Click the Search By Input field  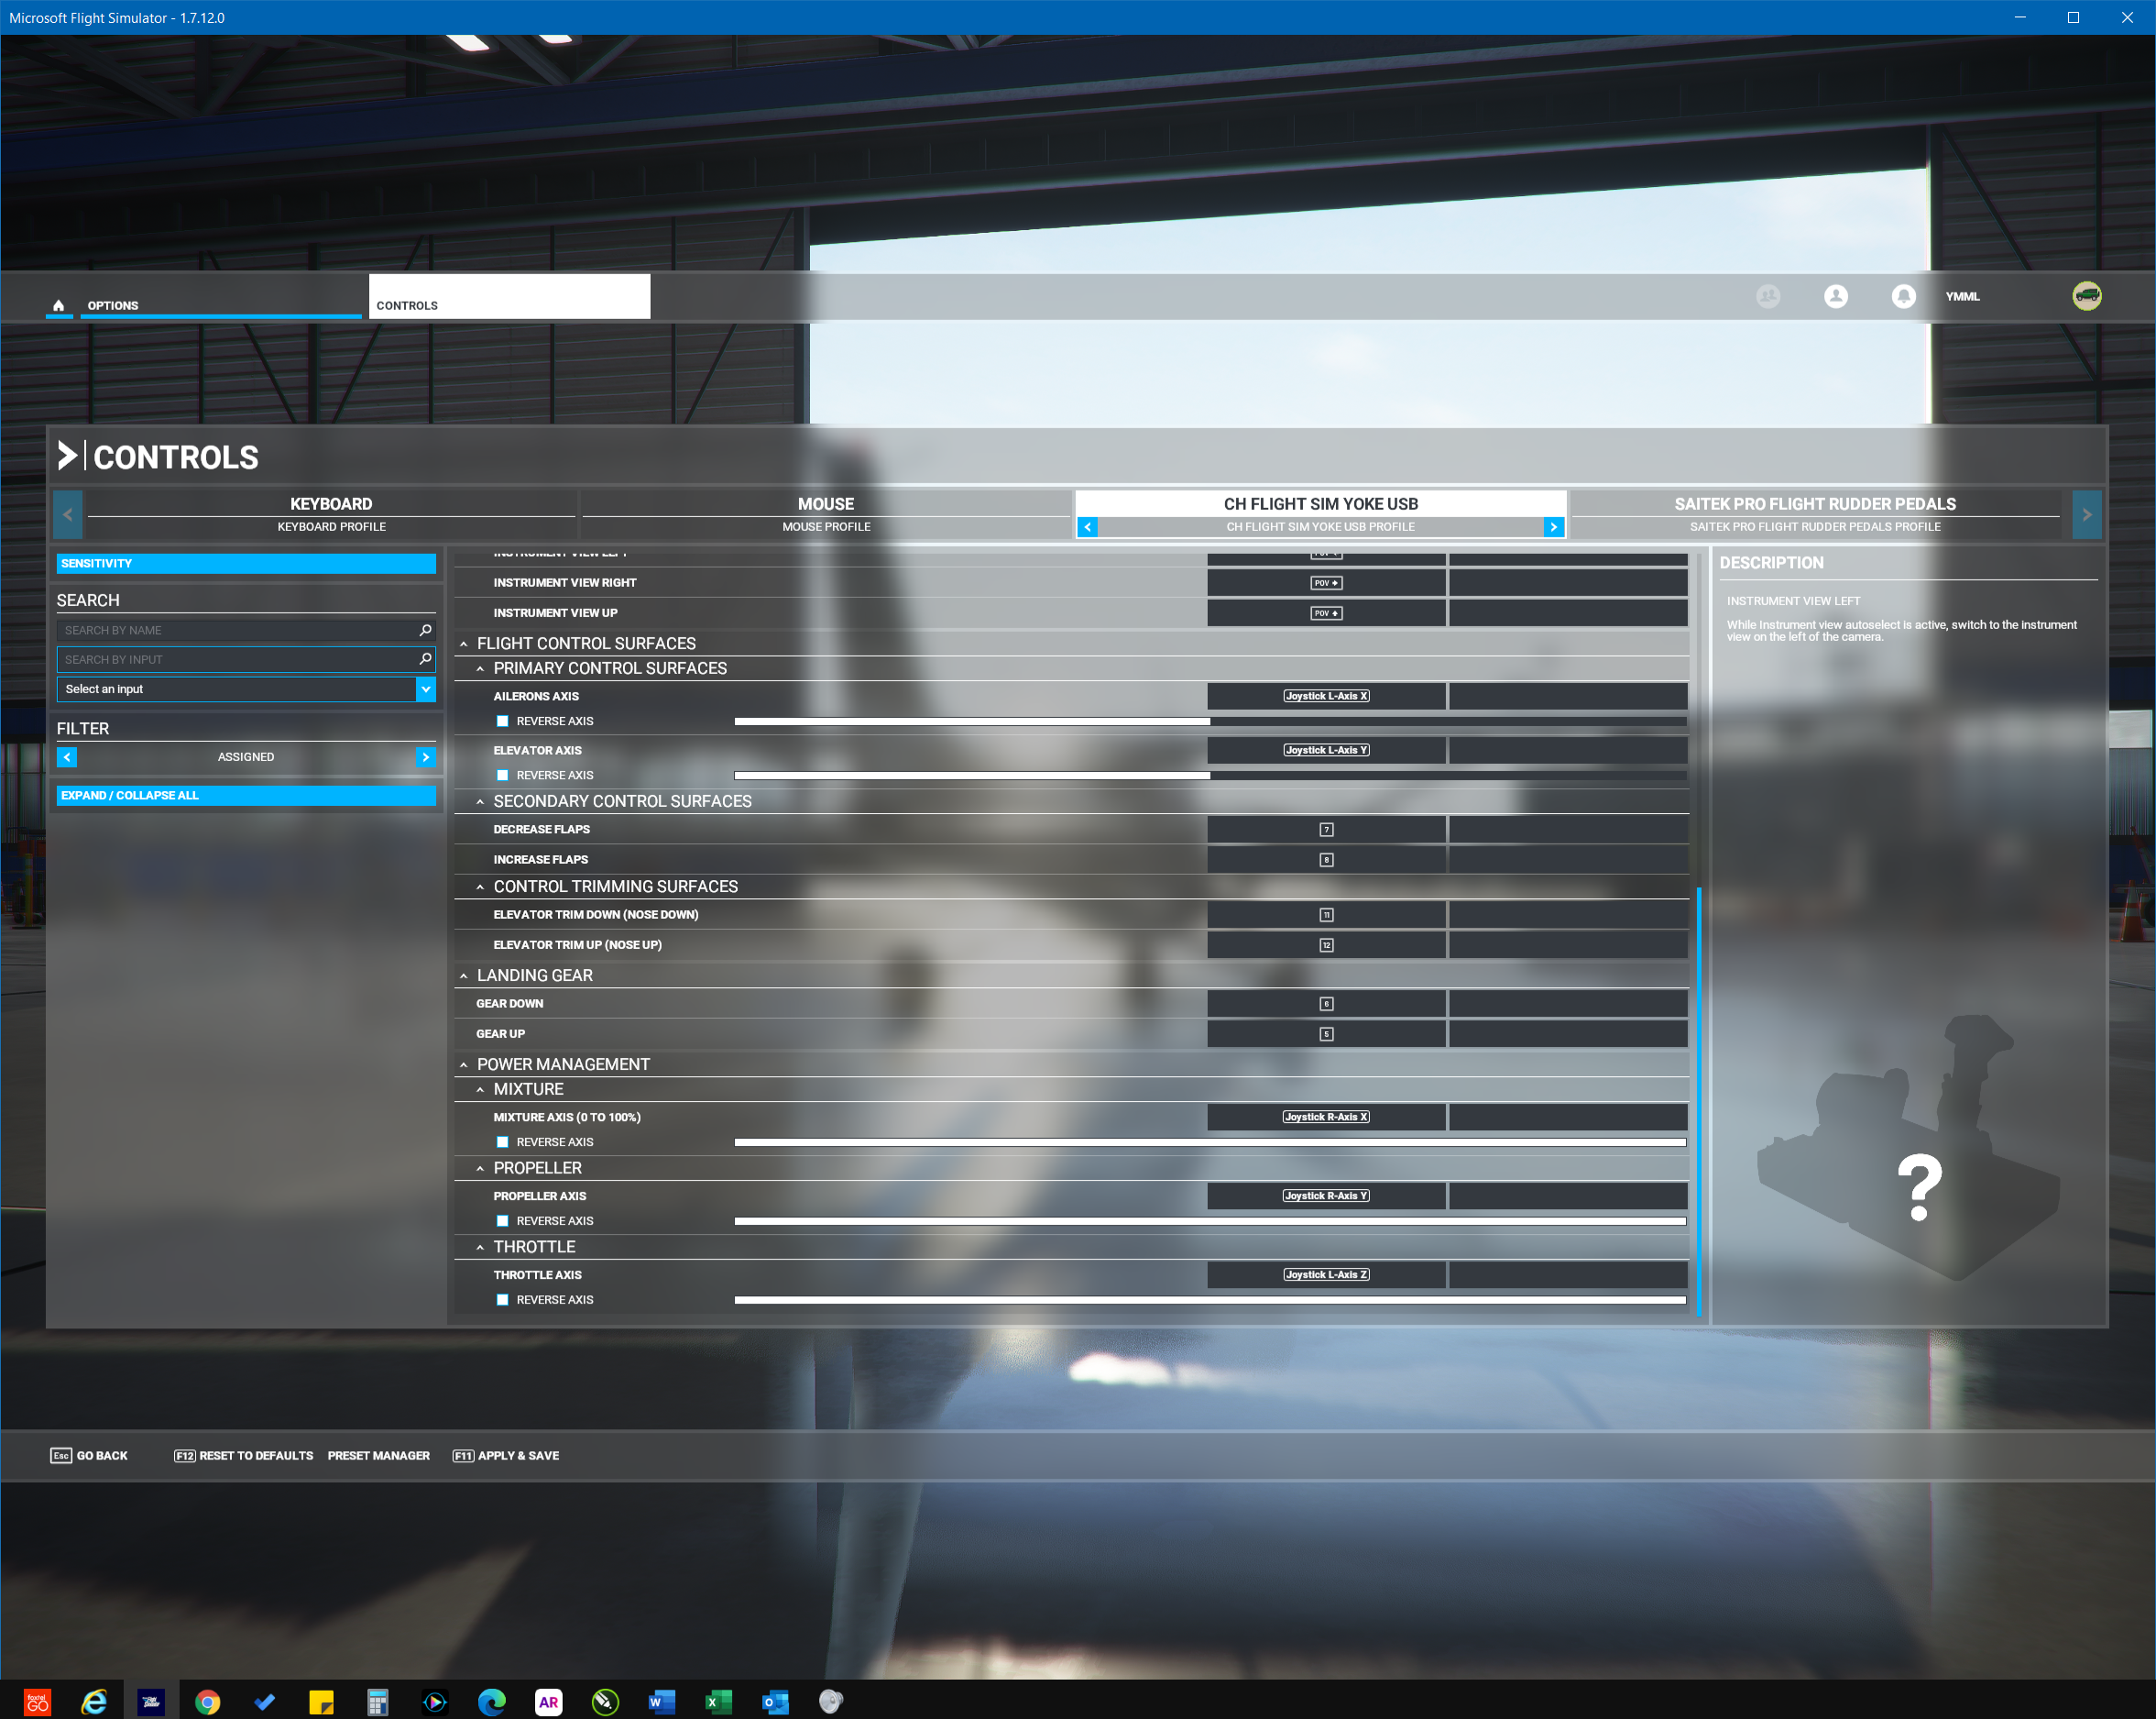click(x=246, y=658)
